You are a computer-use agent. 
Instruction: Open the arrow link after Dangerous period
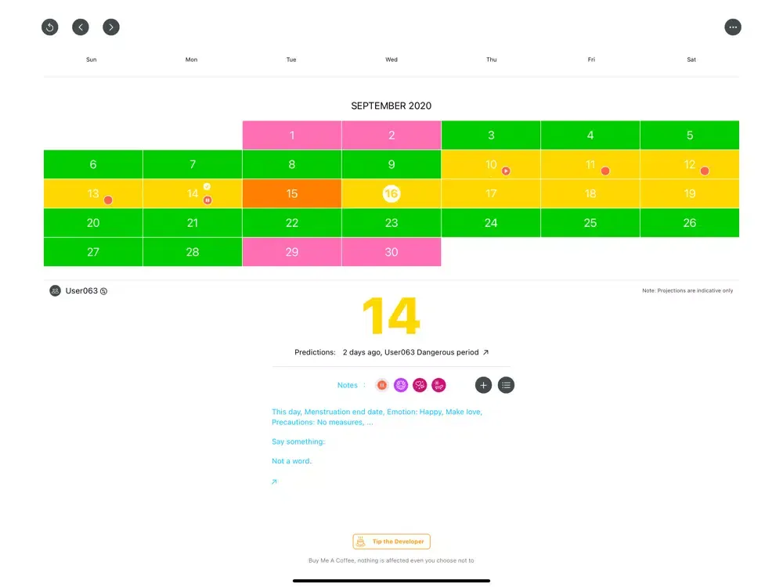[x=485, y=352]
